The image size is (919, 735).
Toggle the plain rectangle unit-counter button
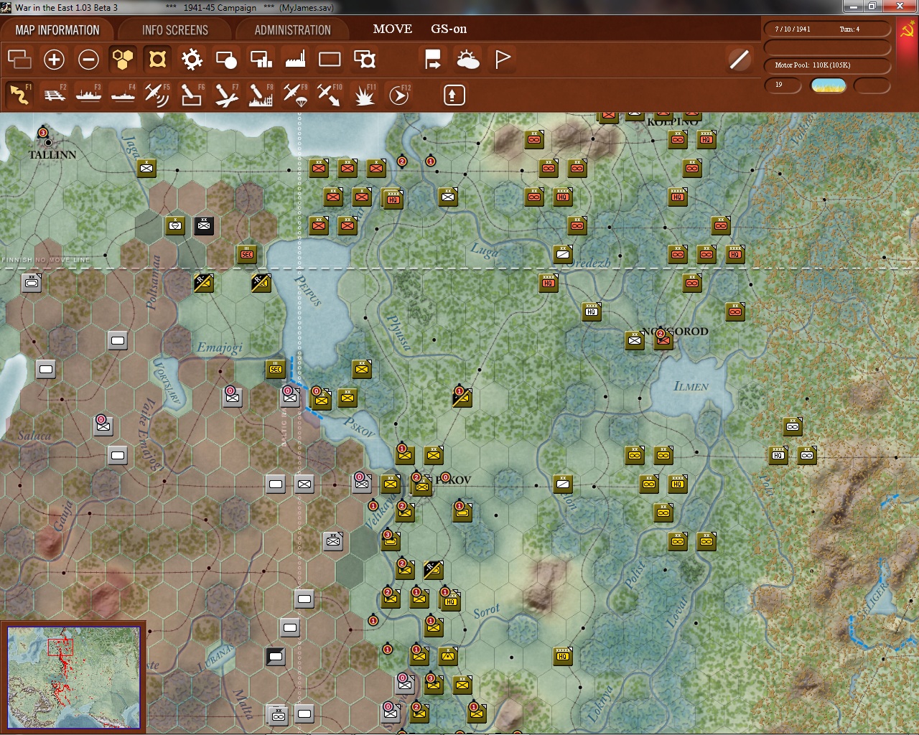pyautogui.click(x=330, y=59)
